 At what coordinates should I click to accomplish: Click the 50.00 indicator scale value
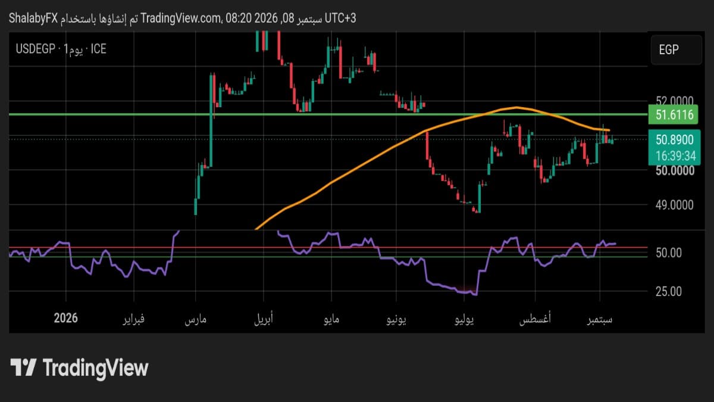[669, 253]
